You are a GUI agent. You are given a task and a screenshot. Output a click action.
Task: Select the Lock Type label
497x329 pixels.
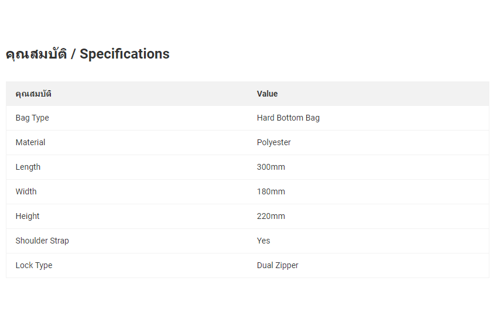(x=34, y=265)
